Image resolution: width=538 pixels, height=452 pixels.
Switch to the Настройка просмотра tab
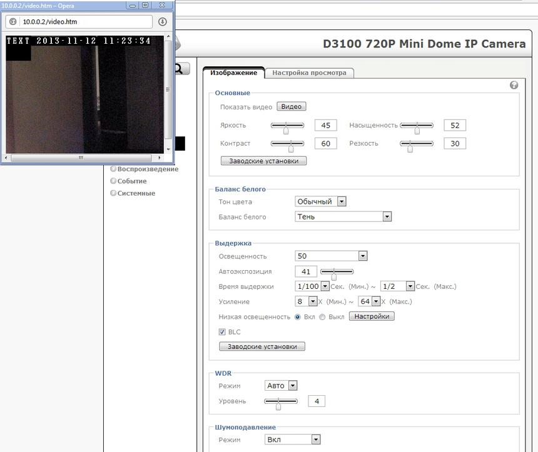pos(309,73)
